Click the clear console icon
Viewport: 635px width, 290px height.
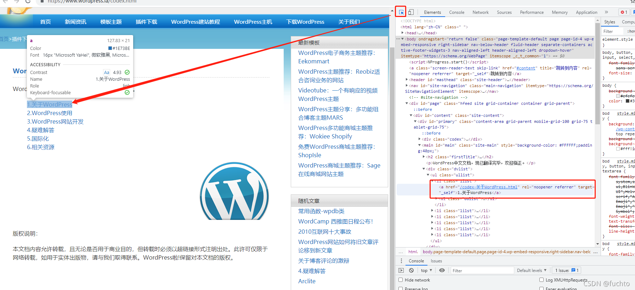pos(411,271)
